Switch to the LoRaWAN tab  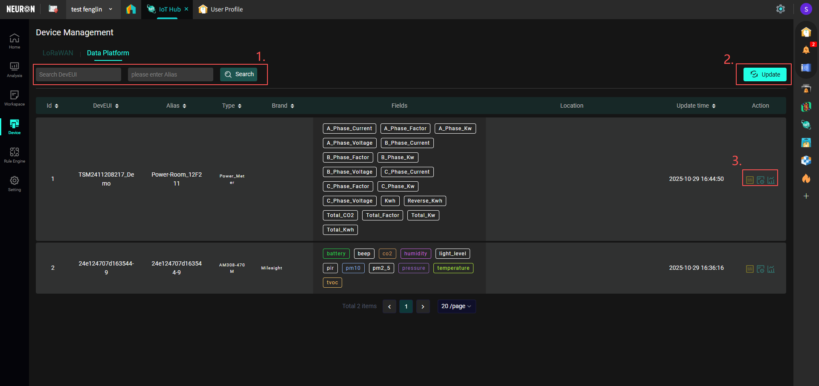[58, 53]
